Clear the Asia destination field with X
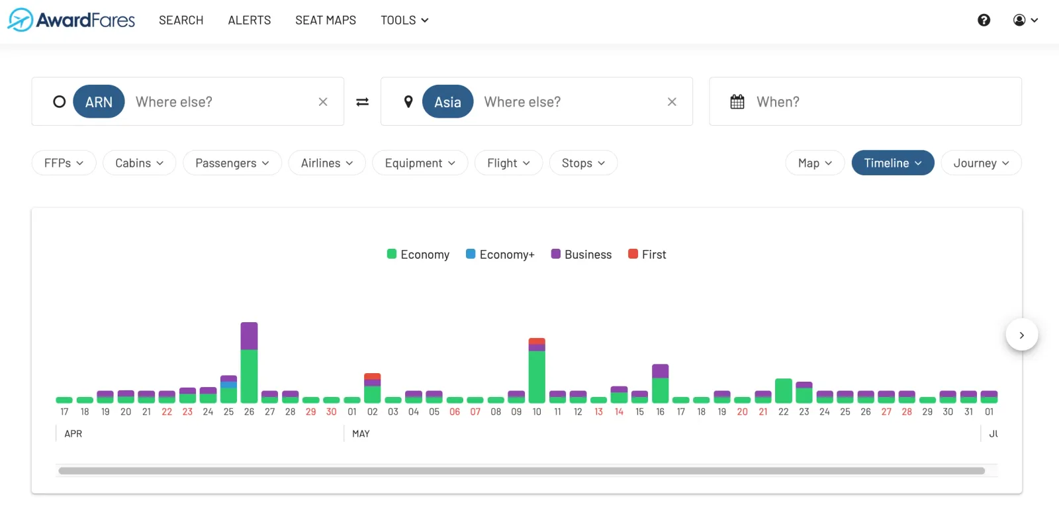1059x520 pixels. pyautogui.click(x=672, y=102)
